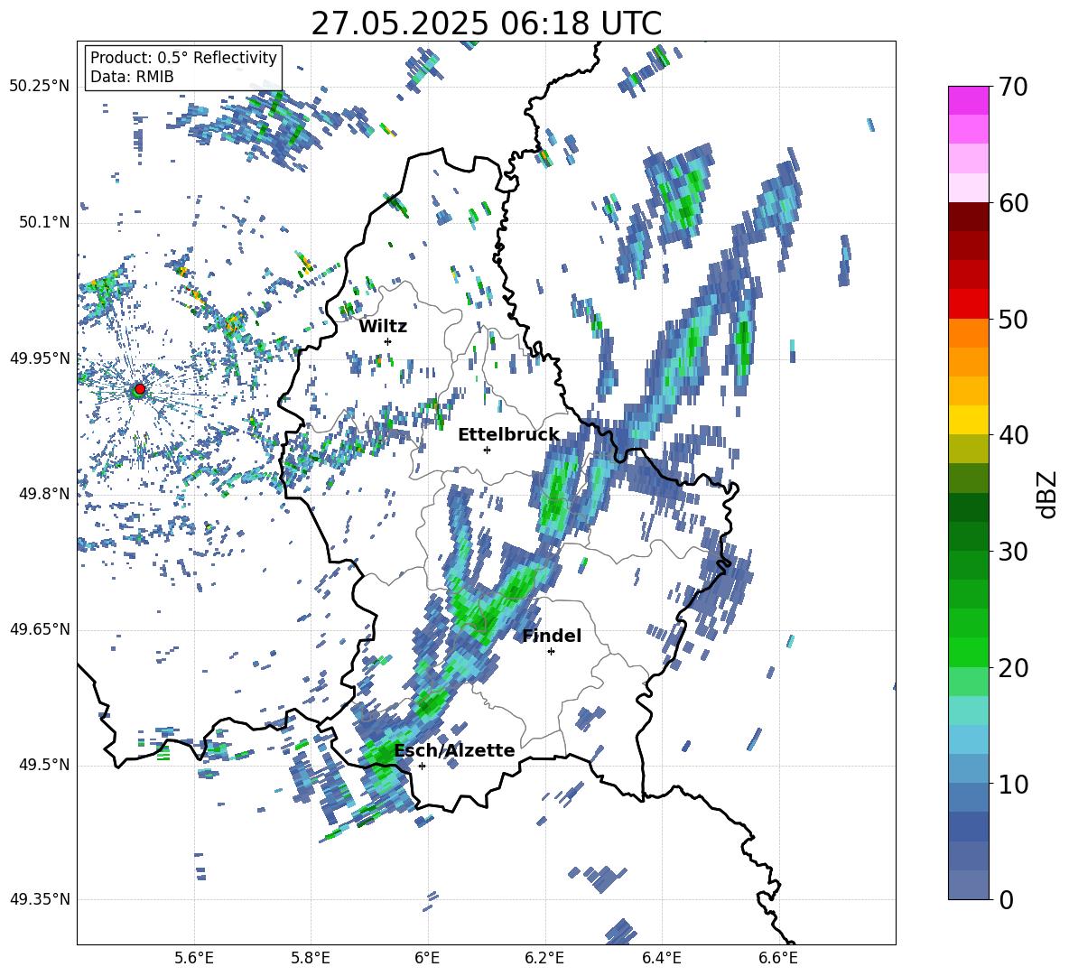Viewport: 1069px width, 976px height.
Task: Click the Ettelbruck cross location marker
Action: pos(487,450)
